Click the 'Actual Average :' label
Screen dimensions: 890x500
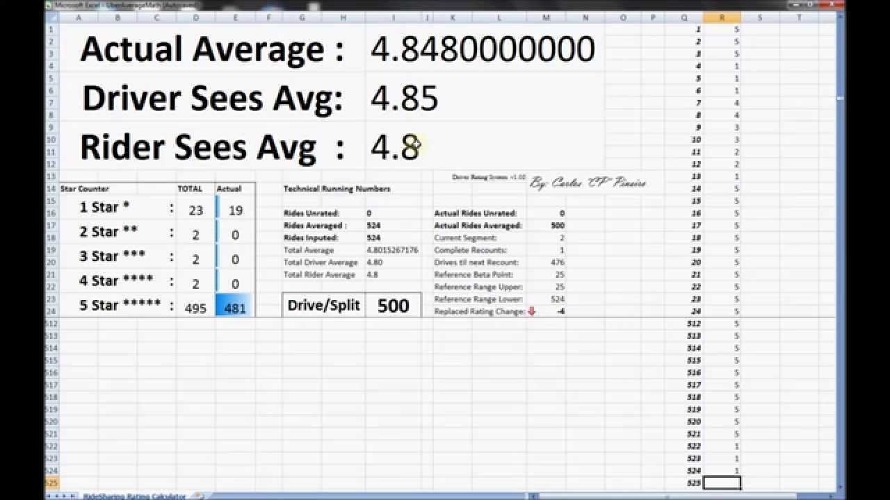click(212, 49)
